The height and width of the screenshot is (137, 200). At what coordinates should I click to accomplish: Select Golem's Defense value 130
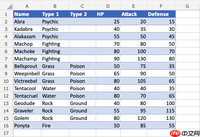coord(161,118)
